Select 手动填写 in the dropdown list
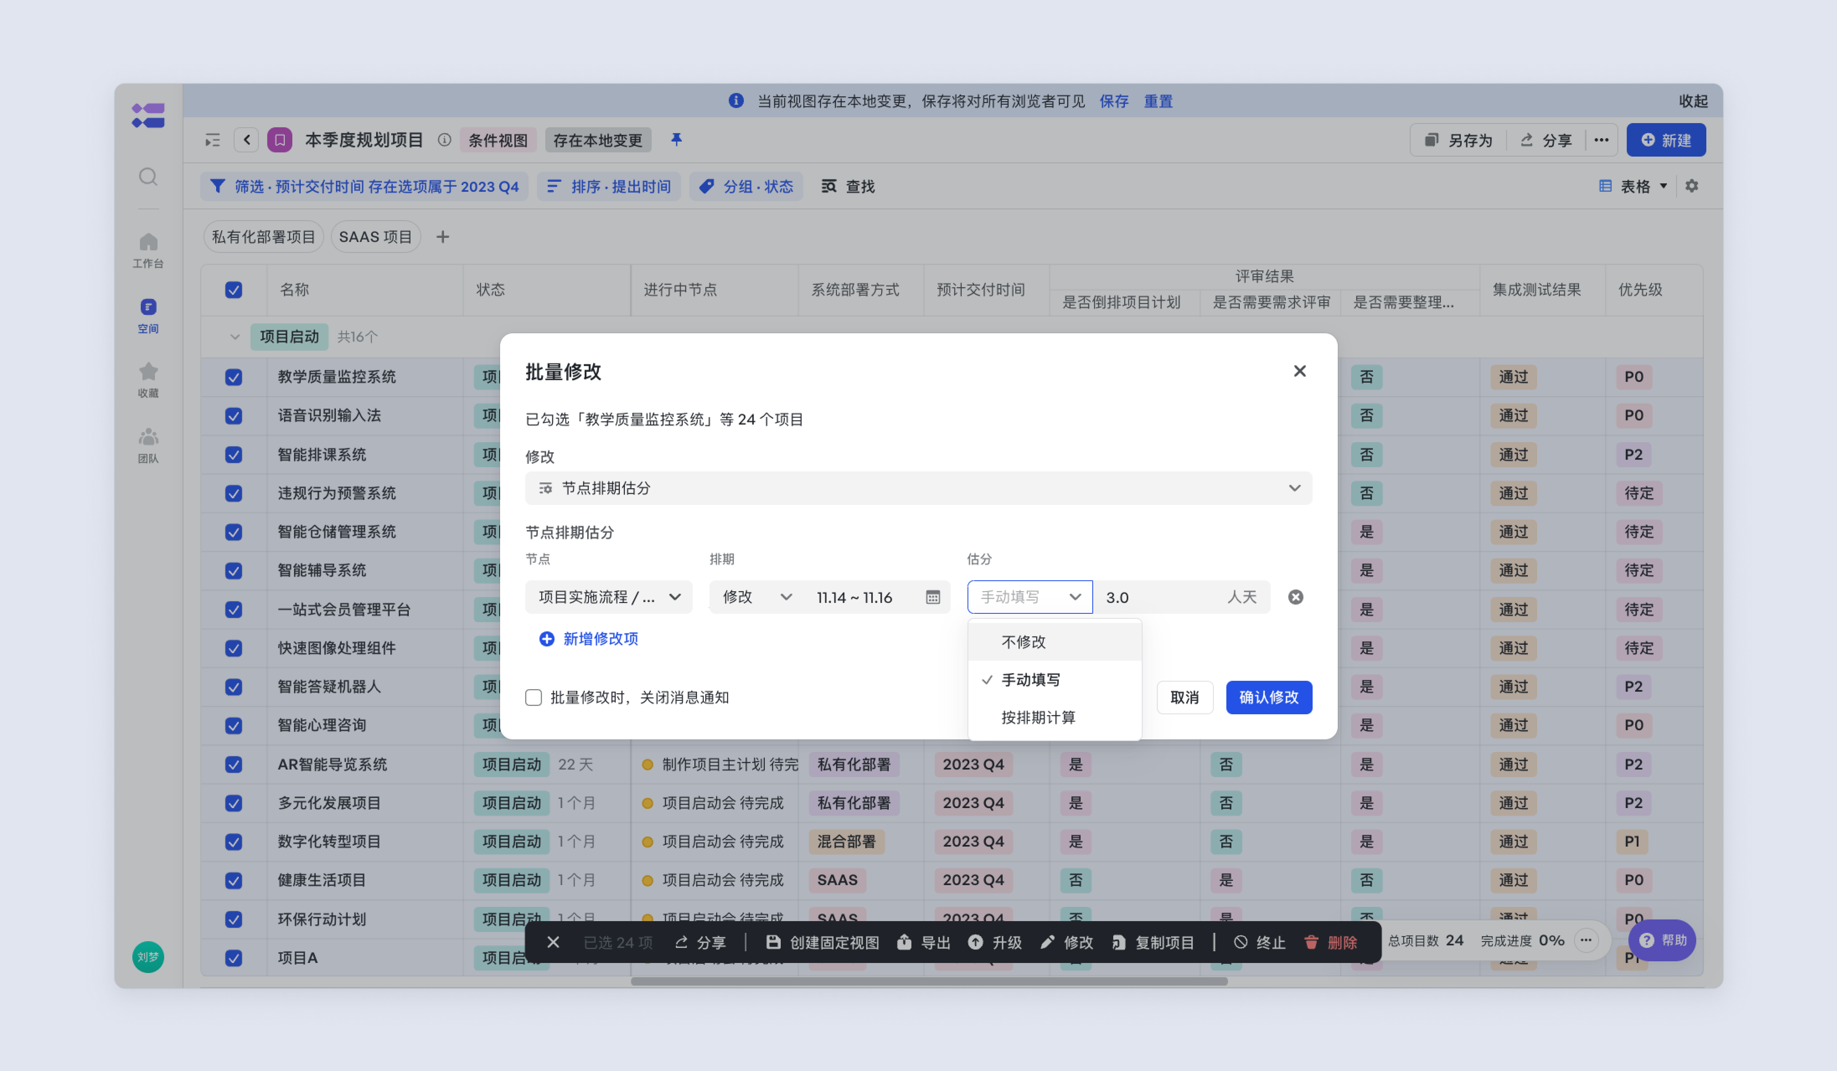The width and height of the screenshot is (1837, 1071). 1054,680
